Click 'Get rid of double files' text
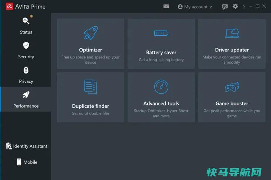The height and width of the screenshot is (180, 271). 90,113
